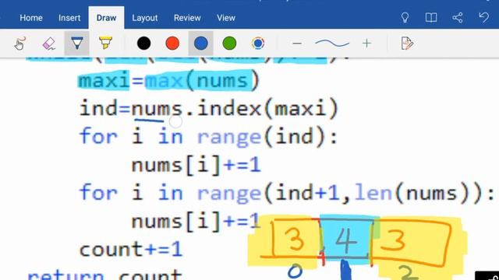Click the 'count+=1' line
Viewport: 499px width, 280px height.
(x=131, y=250)
